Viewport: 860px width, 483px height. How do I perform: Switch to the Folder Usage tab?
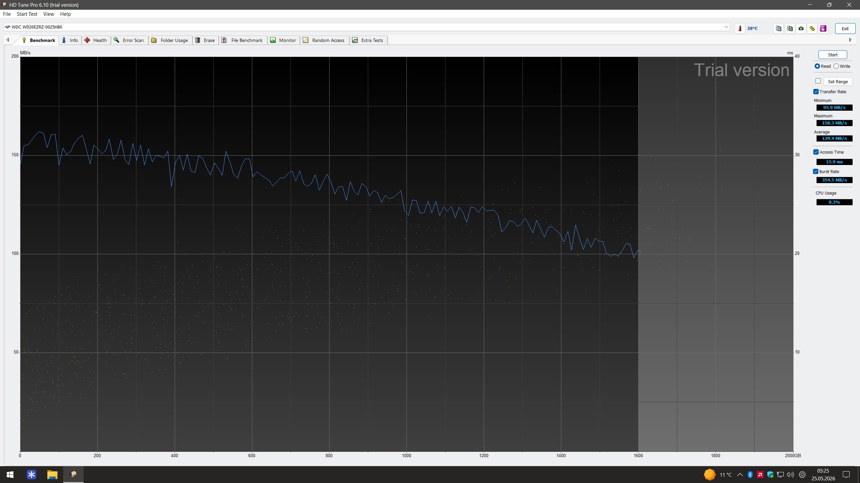coord(170,40)
